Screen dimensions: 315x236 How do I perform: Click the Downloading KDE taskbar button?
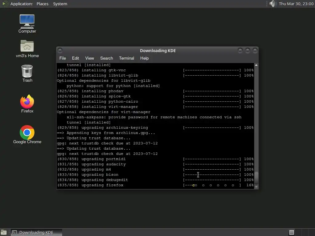(36, 232)
